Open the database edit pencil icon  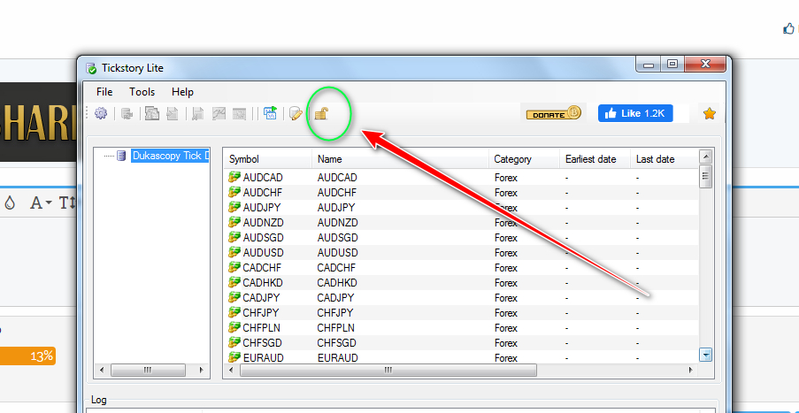tap(296, 113)
